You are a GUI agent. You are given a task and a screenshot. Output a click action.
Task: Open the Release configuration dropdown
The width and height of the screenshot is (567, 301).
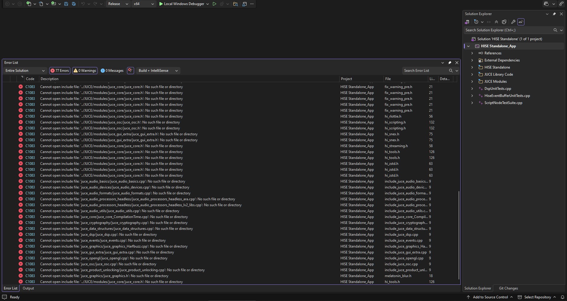[118, 4]
